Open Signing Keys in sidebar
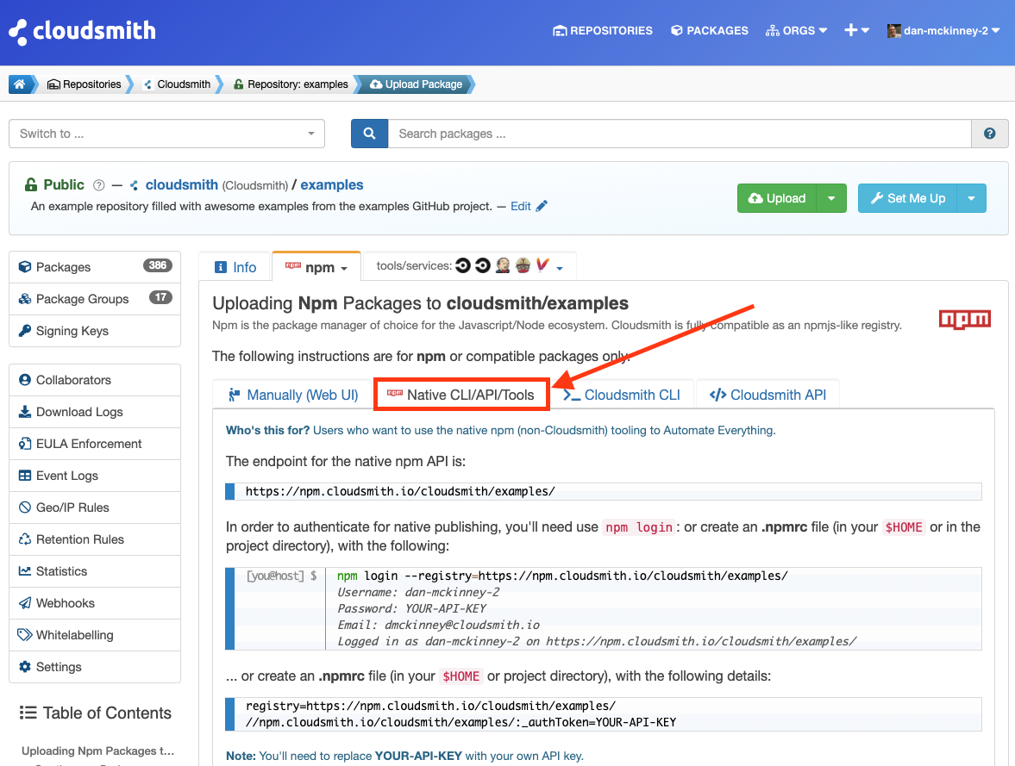Image resolution: width=1015 pixels, height=766 pixels. [95, 331]
